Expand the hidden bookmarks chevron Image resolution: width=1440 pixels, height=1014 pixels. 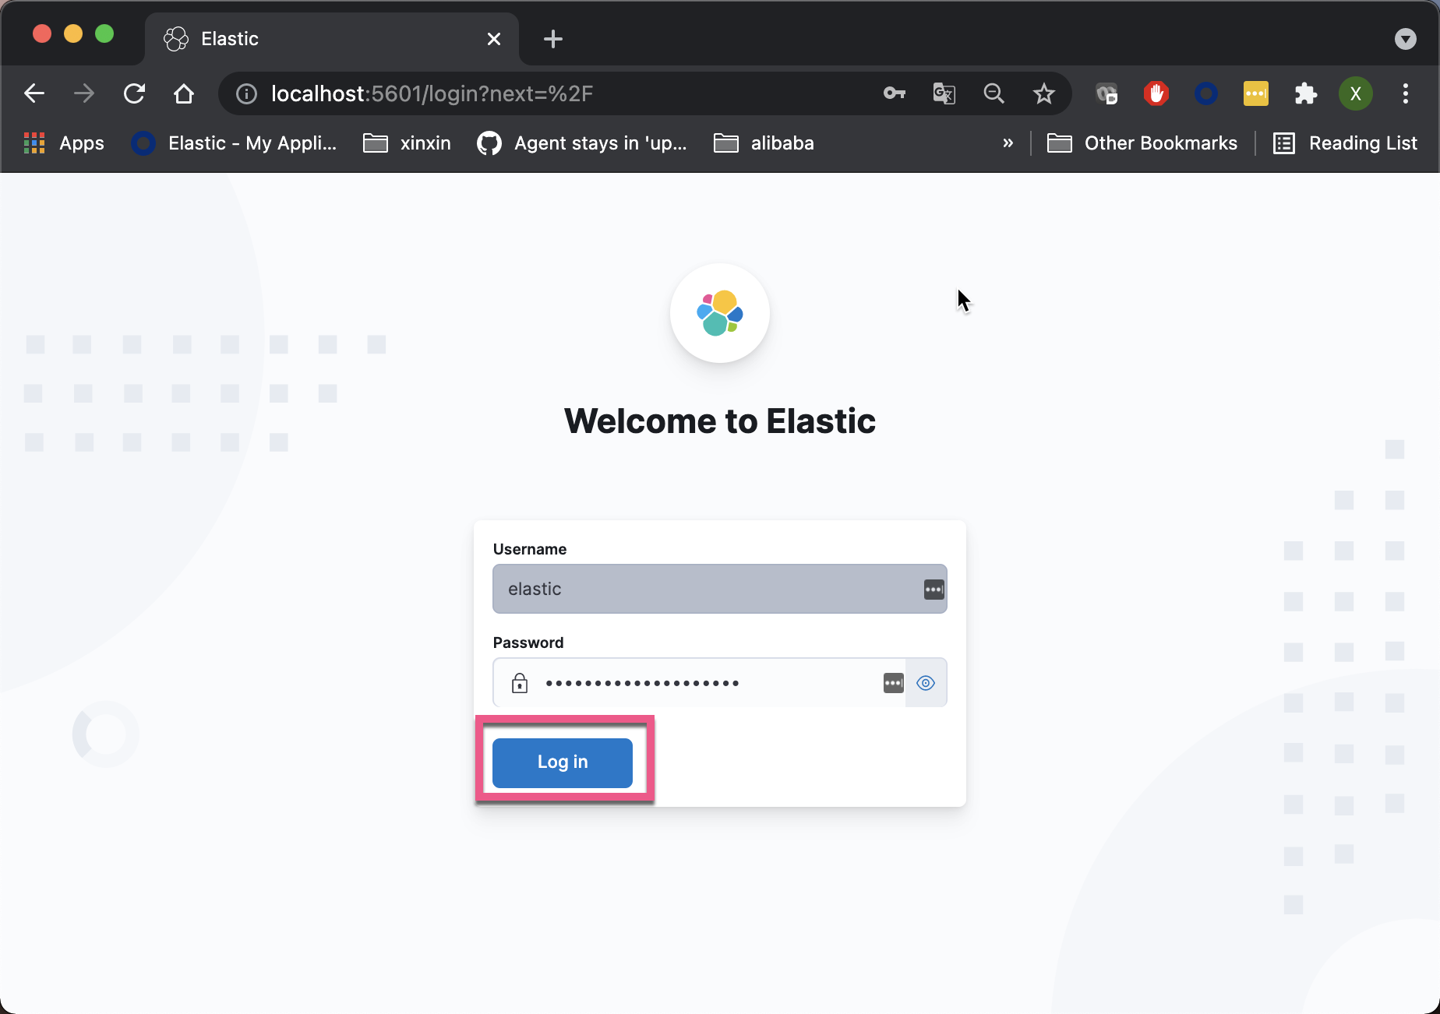pos(1008,143)
